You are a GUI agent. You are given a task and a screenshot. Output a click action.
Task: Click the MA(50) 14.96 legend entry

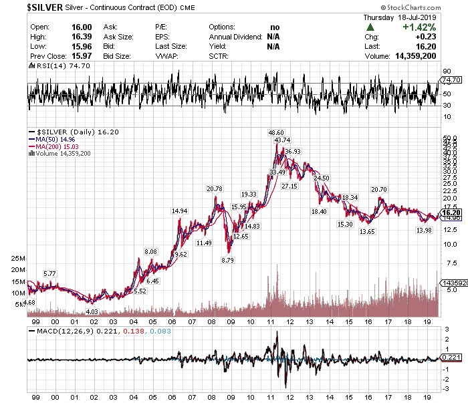52,139
